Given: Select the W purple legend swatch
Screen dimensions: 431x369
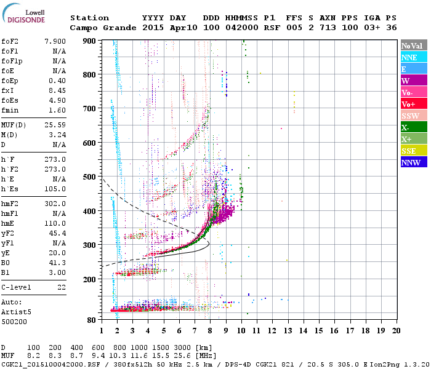Looking at the screenshot, I should click(x=414, y=81).
